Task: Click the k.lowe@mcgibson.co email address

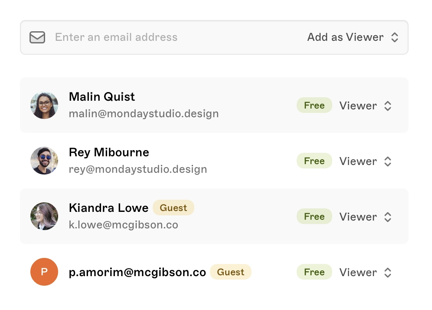Action: tap(123, 225)
